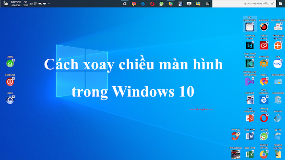285x160 pixels.
Task: Select the paint.net desktop shortcut
Action: (250, 100)
